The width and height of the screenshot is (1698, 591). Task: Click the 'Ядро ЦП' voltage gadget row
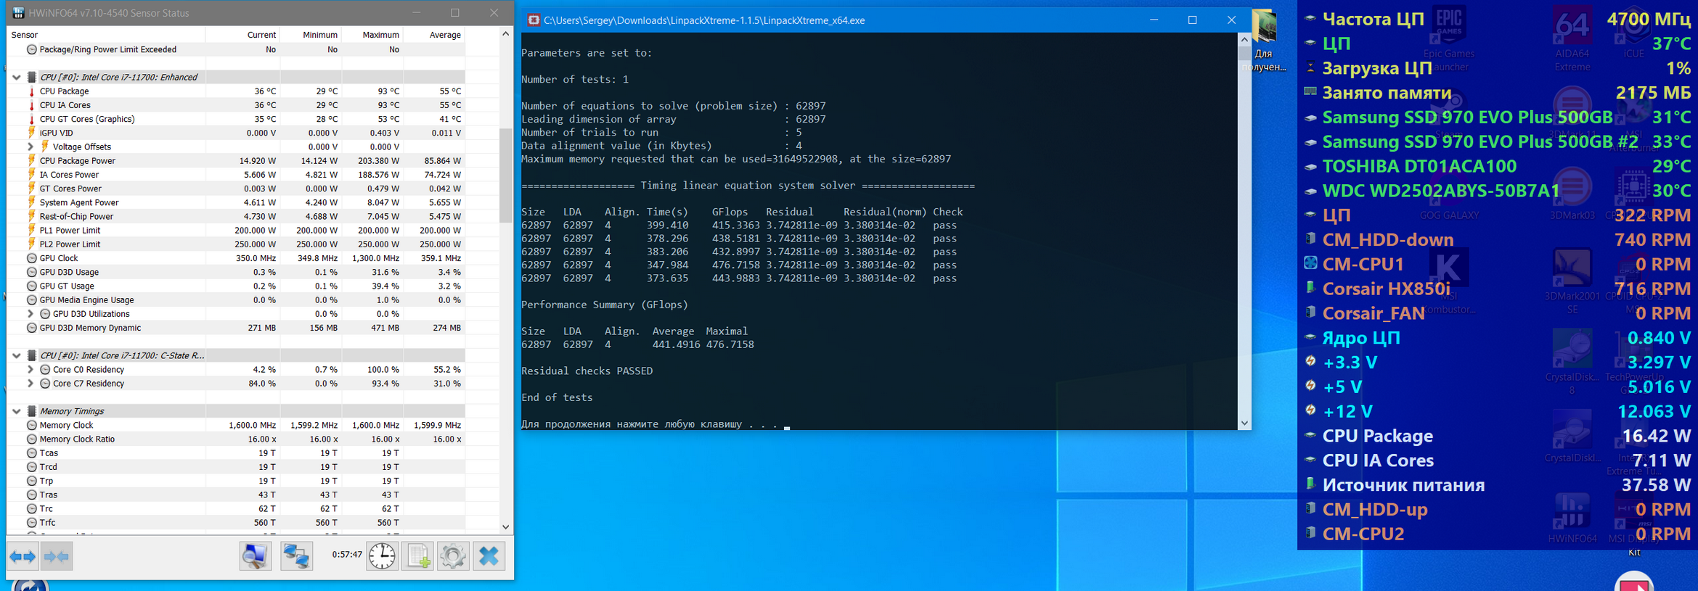(1498, 338)
